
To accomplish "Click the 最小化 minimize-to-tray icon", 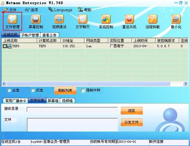I will click(x=176, y=21).
